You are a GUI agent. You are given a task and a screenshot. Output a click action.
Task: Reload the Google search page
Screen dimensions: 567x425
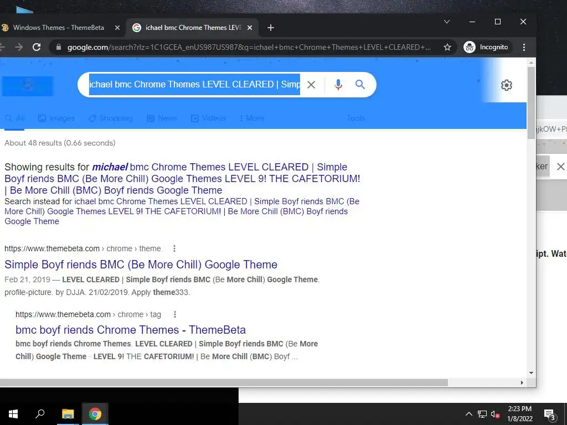tap(37, 47)
